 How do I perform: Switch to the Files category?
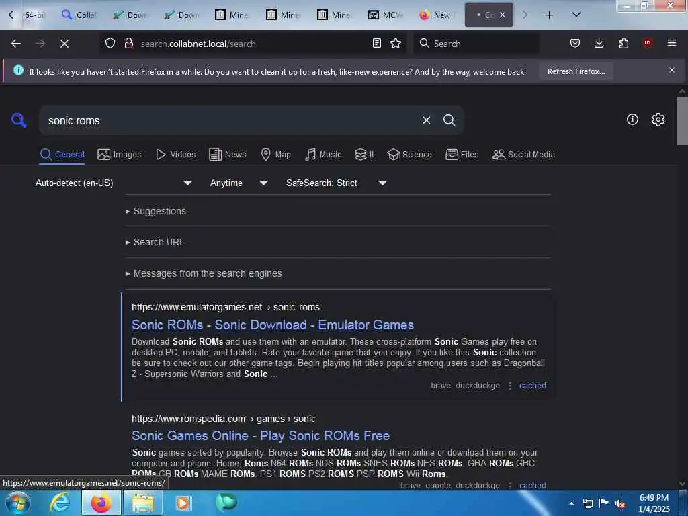[462, 155]
